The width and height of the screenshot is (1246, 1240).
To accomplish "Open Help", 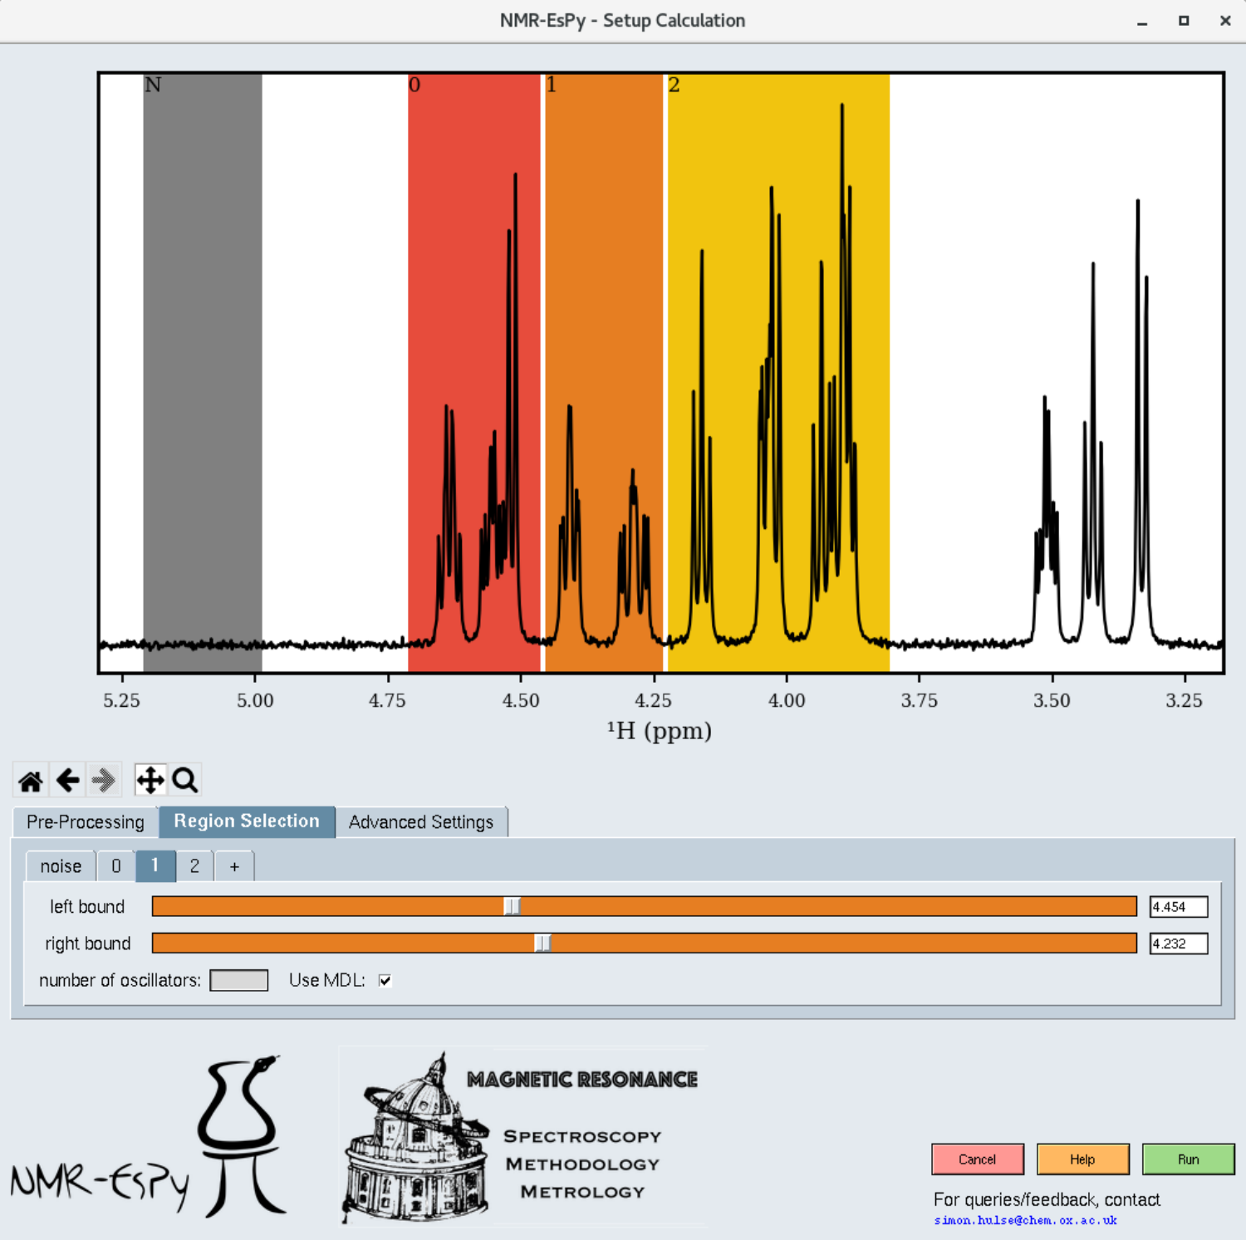I will coord(1082,1159).
